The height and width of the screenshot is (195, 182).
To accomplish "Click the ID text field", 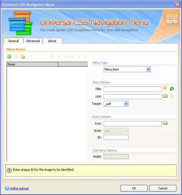I will (116, 137).
